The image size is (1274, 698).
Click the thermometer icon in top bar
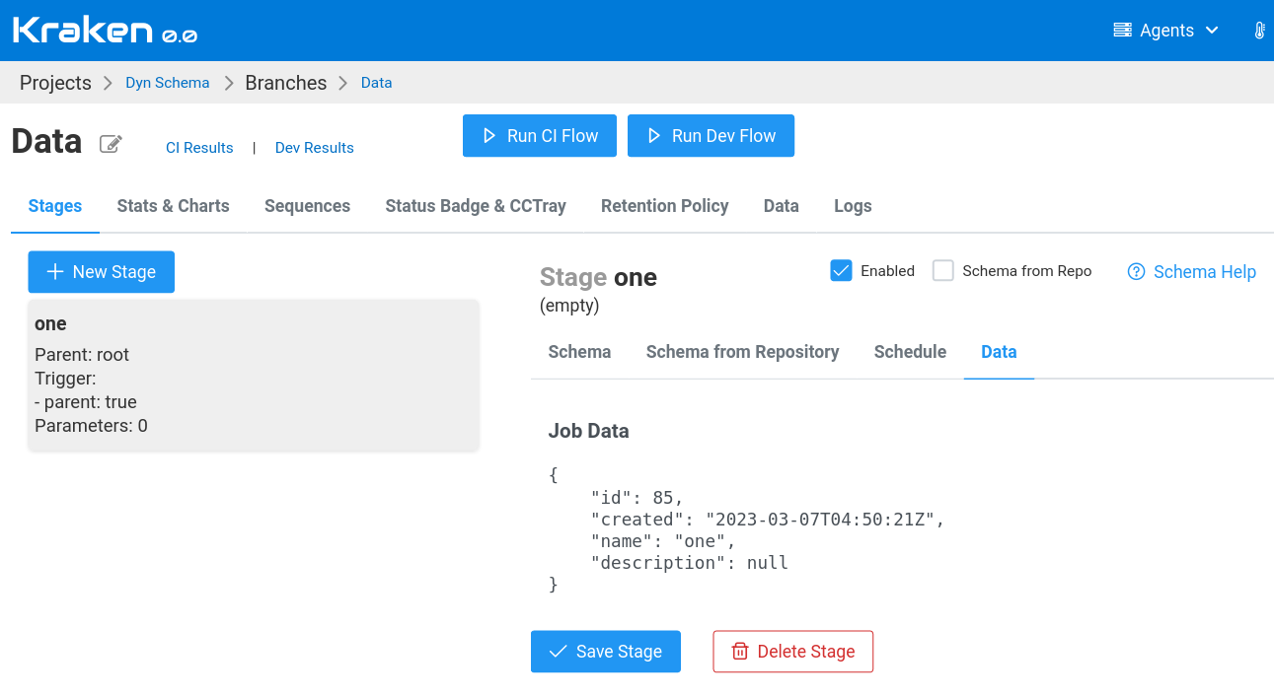tap(1259, 31)
